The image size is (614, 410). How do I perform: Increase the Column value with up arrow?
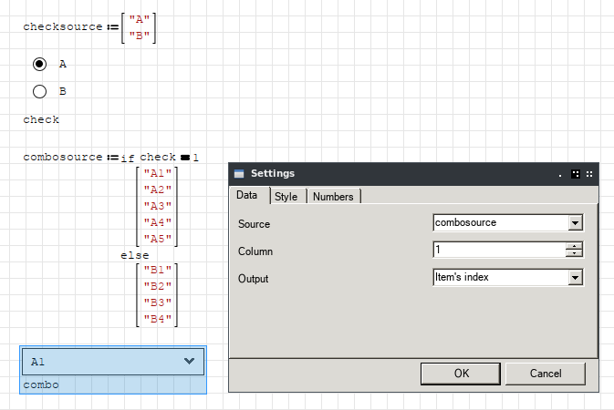pyautogui.click(x=574, y=246)
